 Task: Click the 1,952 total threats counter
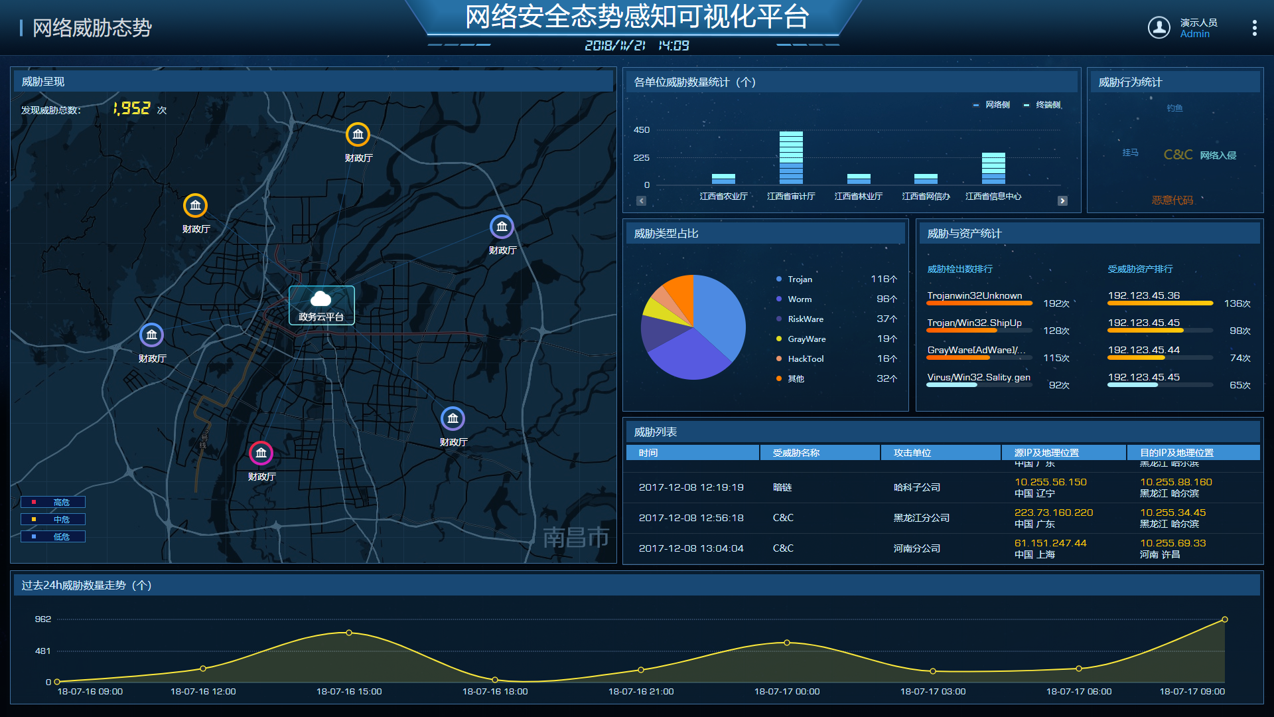point(131,109)
